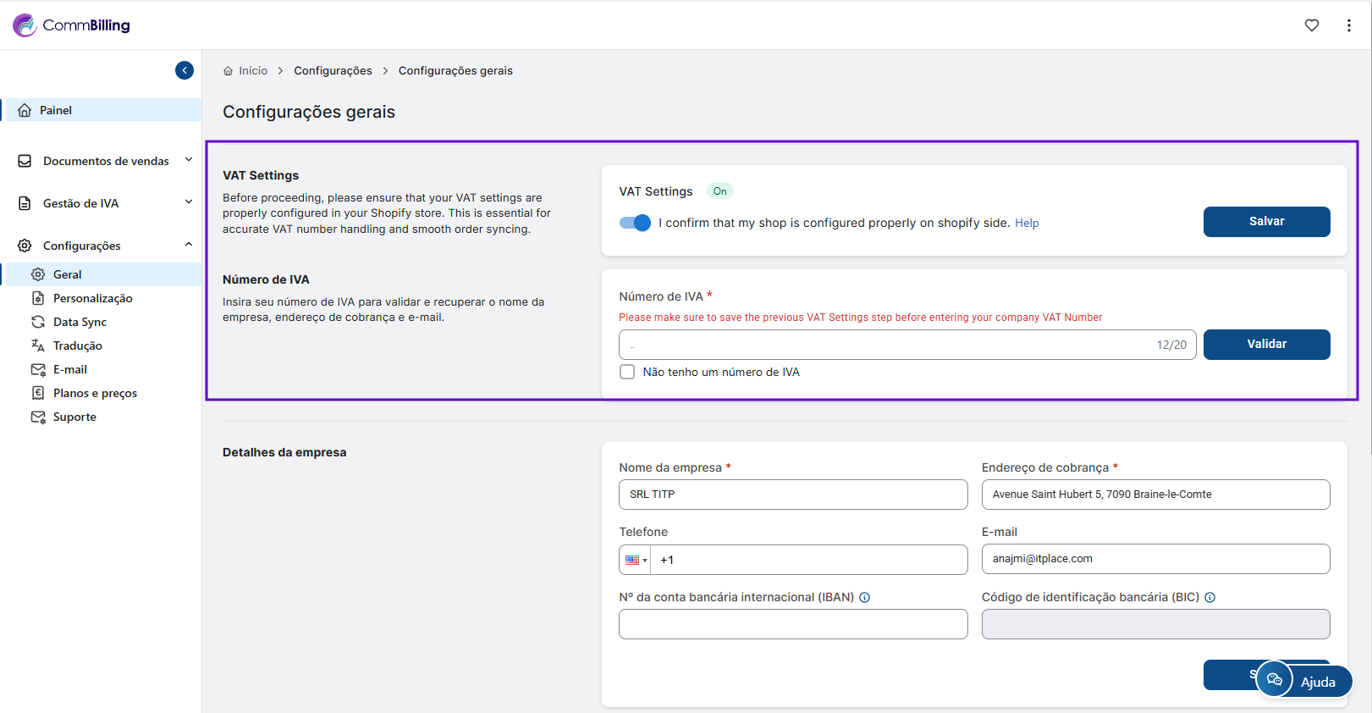This screenshot has width=1372, height=713.
Task: Click the home icon in breadcrumb
Action: click(228, 71)
